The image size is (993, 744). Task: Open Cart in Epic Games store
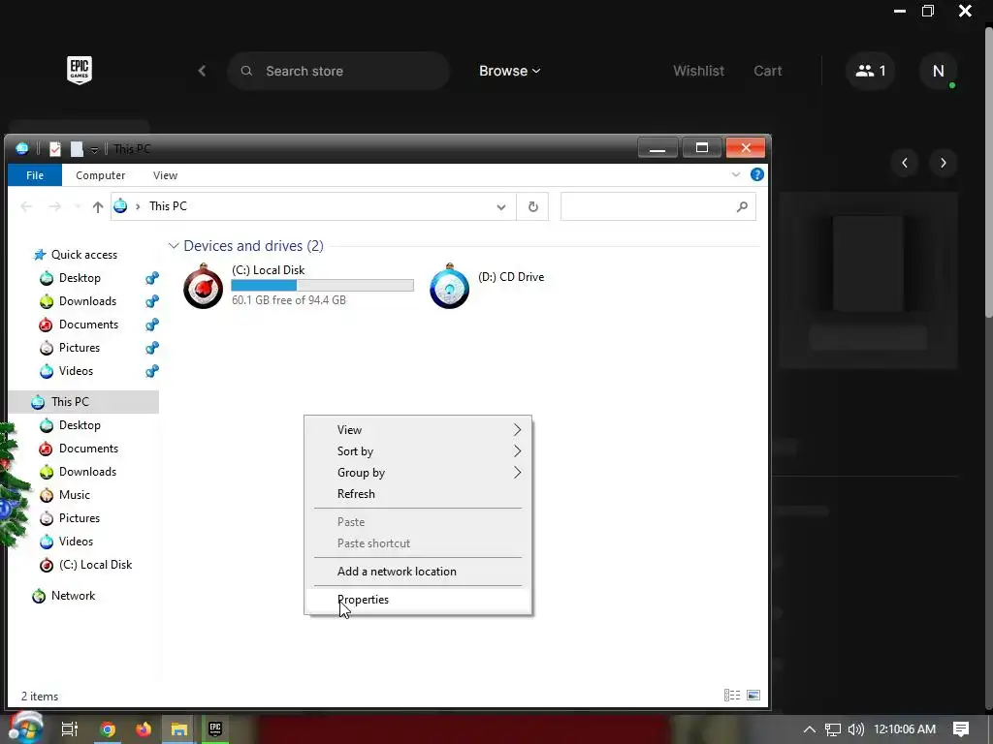768,71
